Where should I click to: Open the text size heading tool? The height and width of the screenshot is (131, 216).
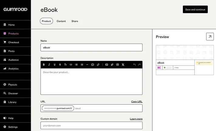coord(65,65)
